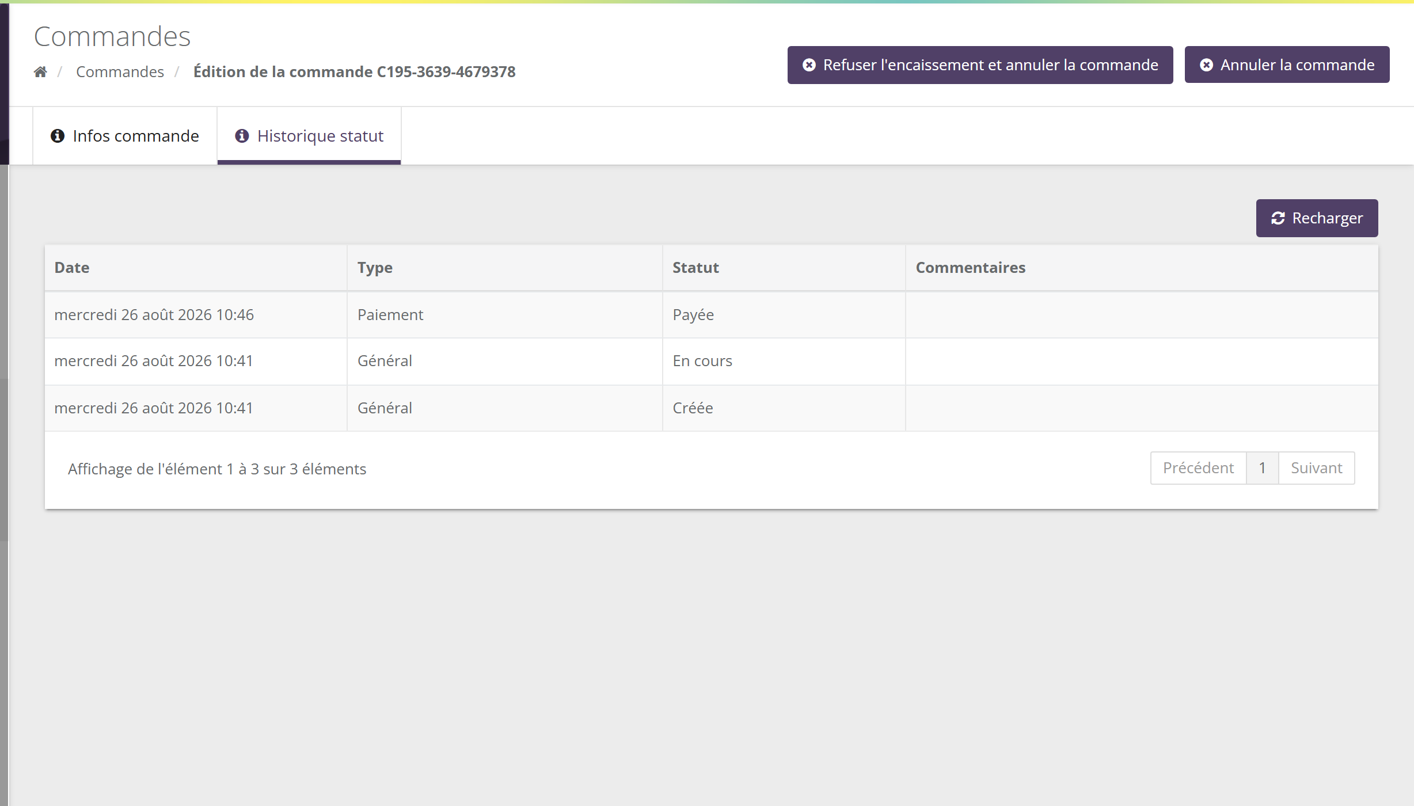Open the Commandes breadcrumb link
Viewport: 1414px width, 806px height.
pos(120,71)
